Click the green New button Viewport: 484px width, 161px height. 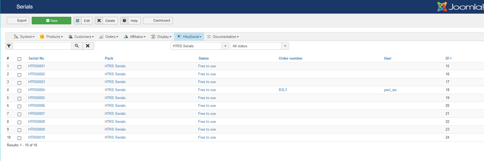[51, 21]
